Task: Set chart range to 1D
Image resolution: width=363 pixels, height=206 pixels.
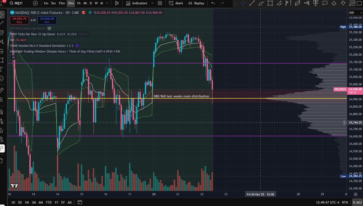Action: (13, 202)
